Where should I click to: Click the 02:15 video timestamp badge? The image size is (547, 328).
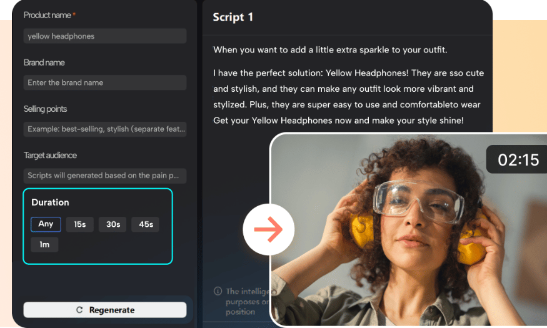click(x=518, y=159)
